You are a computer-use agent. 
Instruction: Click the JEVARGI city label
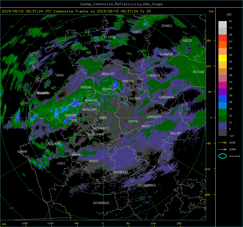[x=167, y=26]
